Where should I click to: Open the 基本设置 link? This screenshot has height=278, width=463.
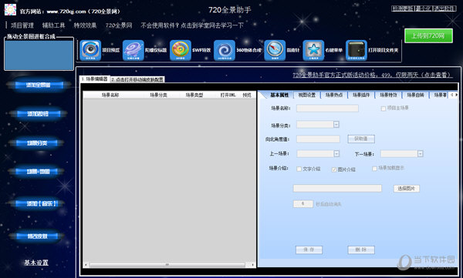[x=36, y=263]
